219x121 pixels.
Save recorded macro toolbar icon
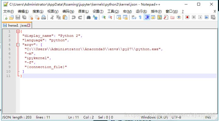coord(213,17)
